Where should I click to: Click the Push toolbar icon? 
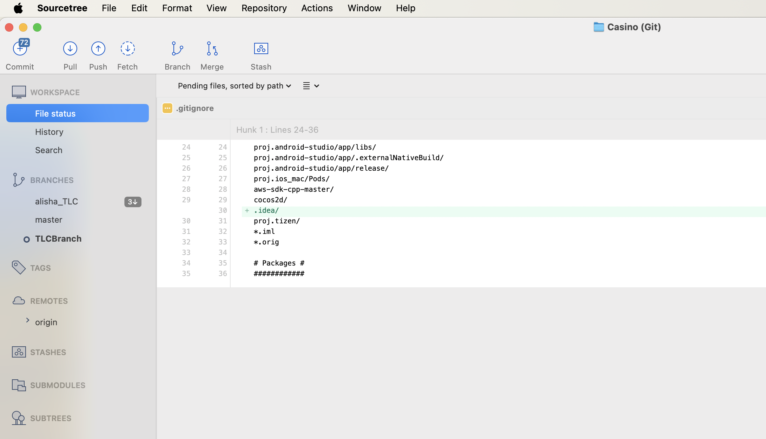tap(98, 48)
